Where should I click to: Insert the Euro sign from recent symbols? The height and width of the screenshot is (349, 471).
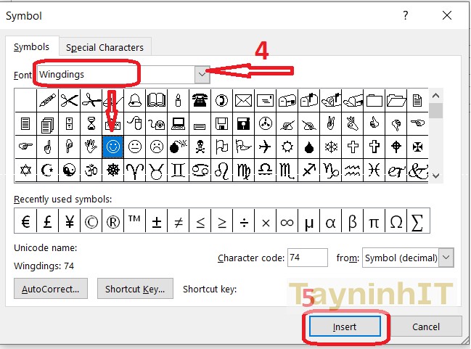point(25,221)
